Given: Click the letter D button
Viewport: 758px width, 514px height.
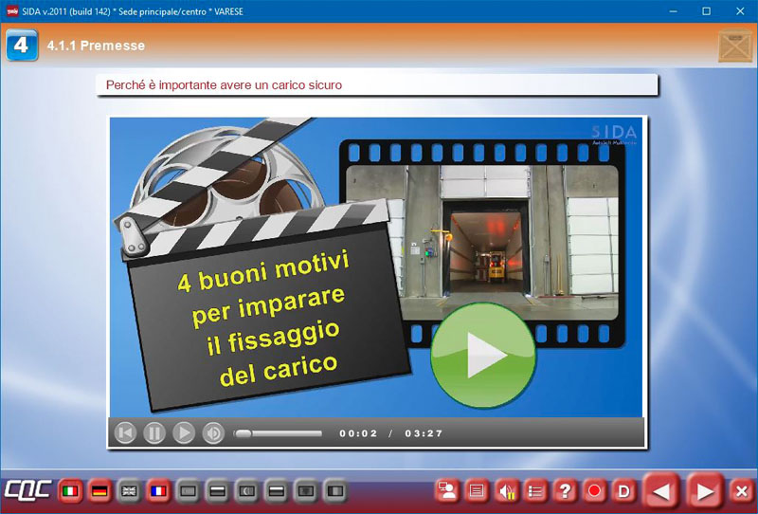Looking at the screenshot, I should pos(623,491).
